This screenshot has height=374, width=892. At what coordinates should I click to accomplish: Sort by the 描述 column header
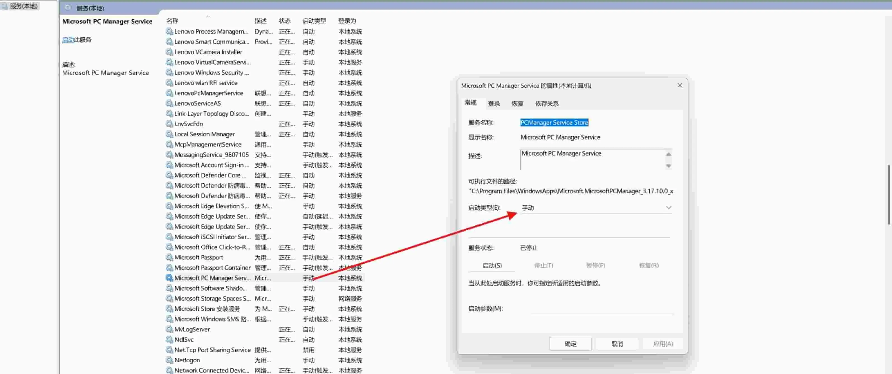tap(261, 21)
